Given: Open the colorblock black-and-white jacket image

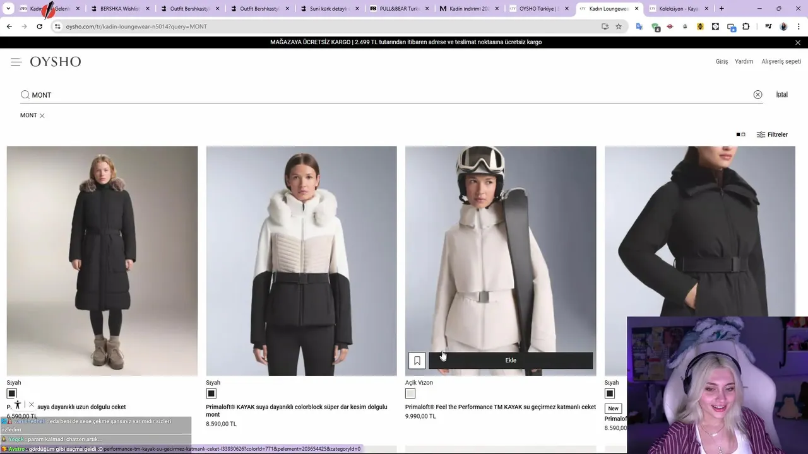Looking at the screenshot, I should (x=301, y=261).
